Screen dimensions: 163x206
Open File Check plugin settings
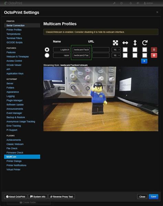pyautogui.click(x=12, y=148)
